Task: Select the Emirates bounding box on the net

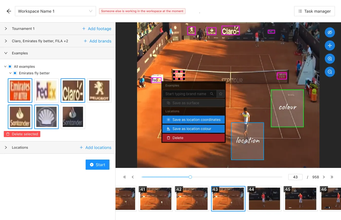Action: tap(282, 76)
